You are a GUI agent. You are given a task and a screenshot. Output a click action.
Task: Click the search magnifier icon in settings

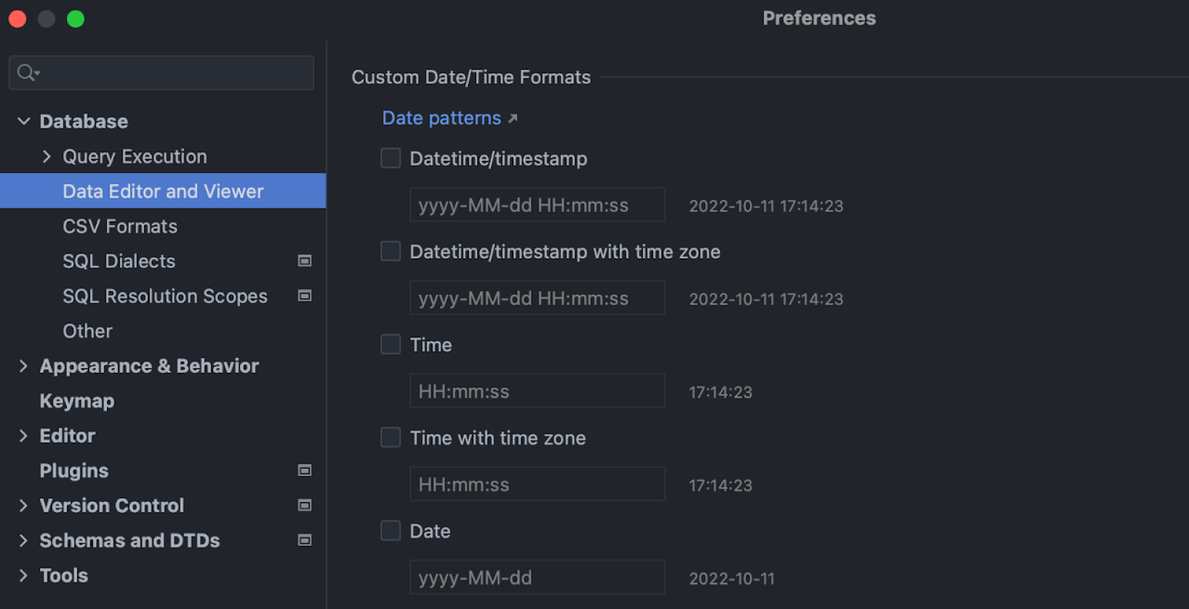[27, 73]
